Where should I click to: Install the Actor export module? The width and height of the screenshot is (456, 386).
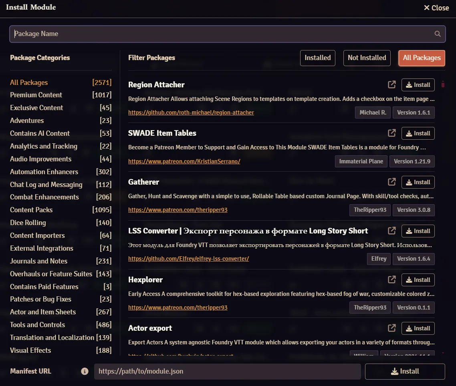pyautogui.click(x=418, y=328)
